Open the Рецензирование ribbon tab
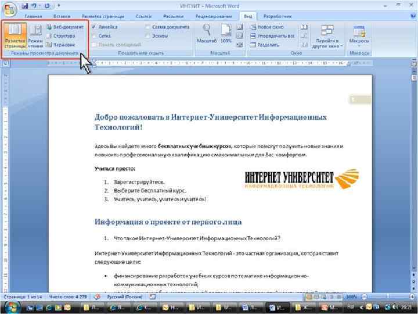Image resolution: width=418 pixels, height=314 pixels. pyautogui.click(x=214, y=16)
